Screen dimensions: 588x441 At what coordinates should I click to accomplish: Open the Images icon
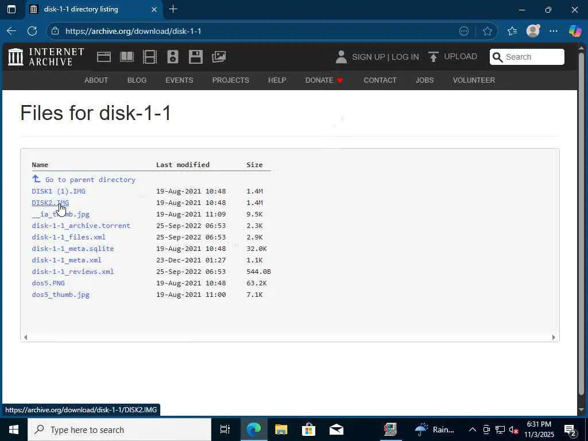point(219,57)
